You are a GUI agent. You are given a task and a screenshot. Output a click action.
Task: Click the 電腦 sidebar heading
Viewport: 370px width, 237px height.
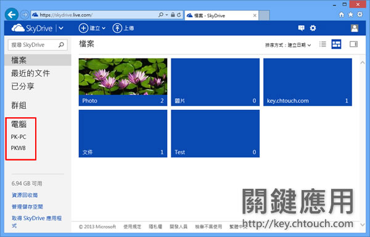19,124
